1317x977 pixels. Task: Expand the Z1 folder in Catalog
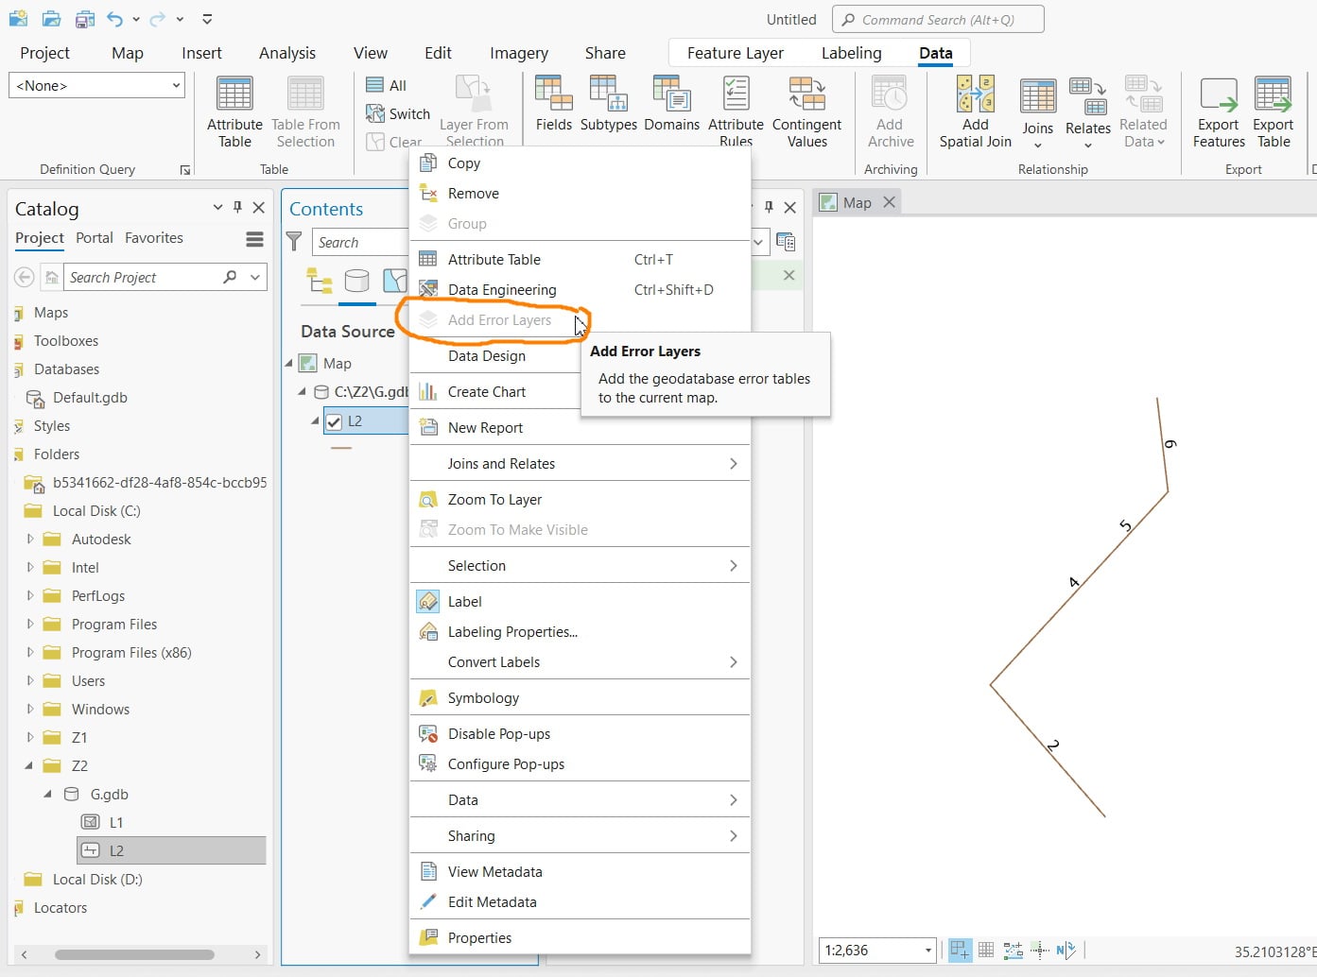click(30, 737)
